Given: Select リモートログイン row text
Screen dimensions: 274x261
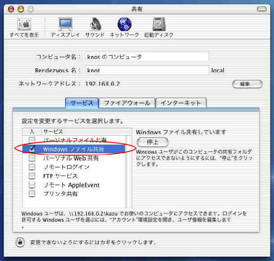Looking at the screenshot, I should pos(67,167).
